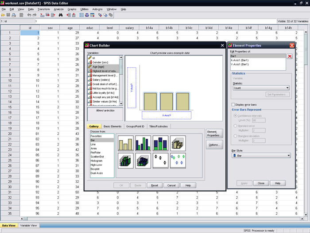The height and width of the screenshot is (233, 310).
Task: Open the Utilities menu
Action: coord(85,9)
